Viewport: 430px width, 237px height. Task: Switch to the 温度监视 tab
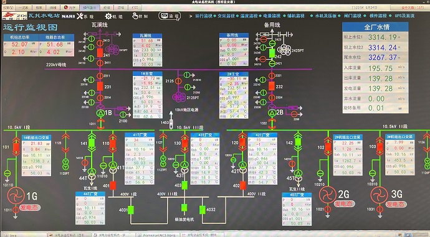coord(249,16)
